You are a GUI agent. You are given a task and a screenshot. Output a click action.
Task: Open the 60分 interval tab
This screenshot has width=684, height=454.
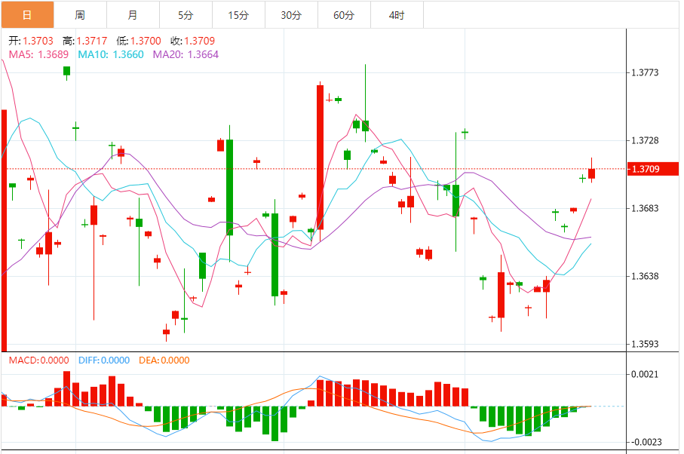tap(344, 15)
